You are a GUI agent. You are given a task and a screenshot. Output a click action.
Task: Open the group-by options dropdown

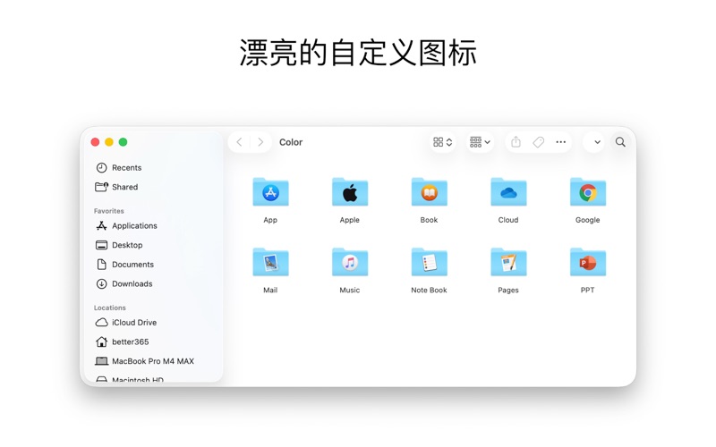pos(480,142)
